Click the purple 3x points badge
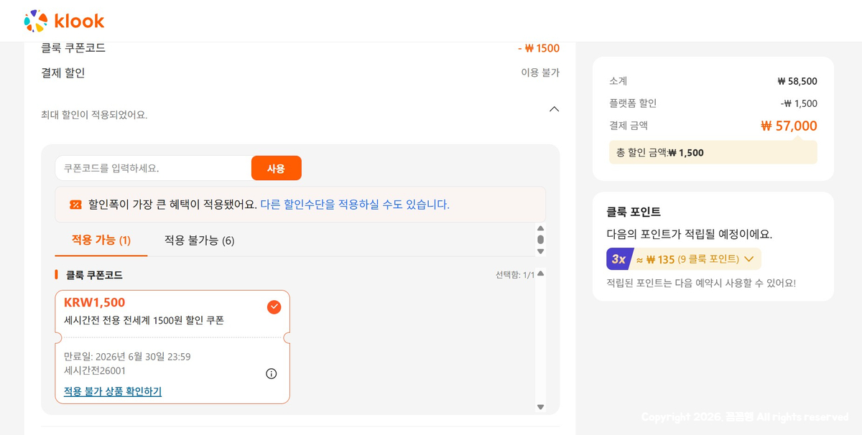862x435 pixels. click(618, 259)
